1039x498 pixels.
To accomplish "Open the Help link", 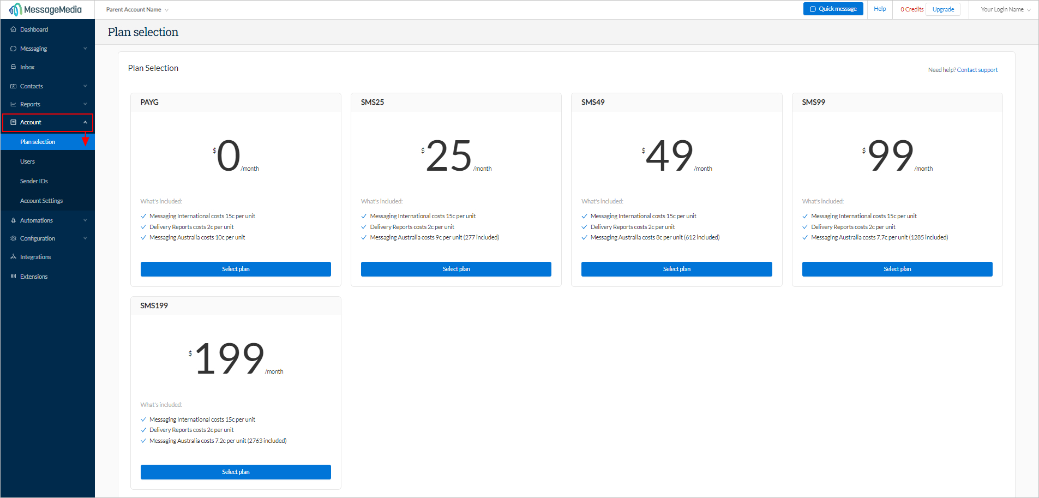I will coord(880,9).
